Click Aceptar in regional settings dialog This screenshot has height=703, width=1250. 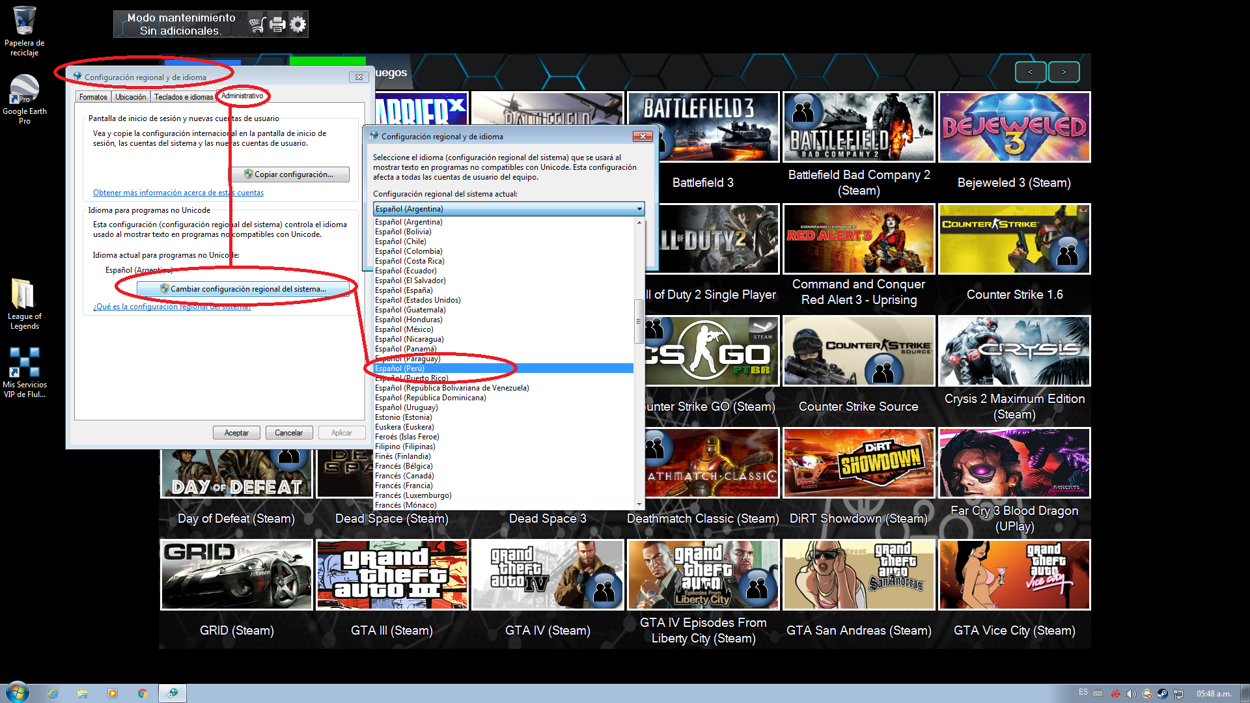pyautogui.click(x=236, y=433)
